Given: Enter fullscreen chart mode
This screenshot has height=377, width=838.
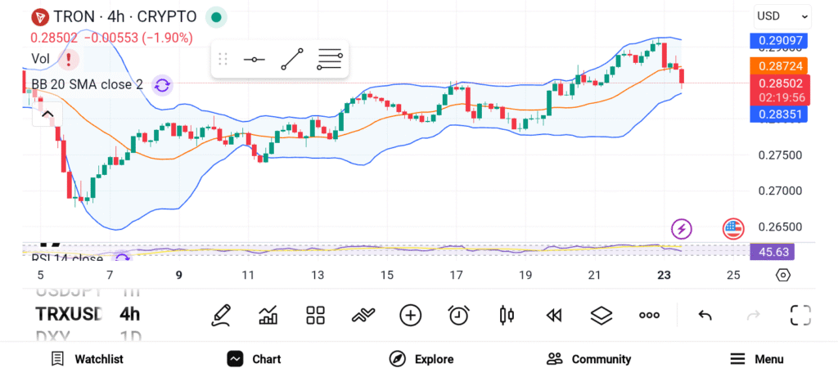Looking at the screenshot, I should tap(800, 315).
